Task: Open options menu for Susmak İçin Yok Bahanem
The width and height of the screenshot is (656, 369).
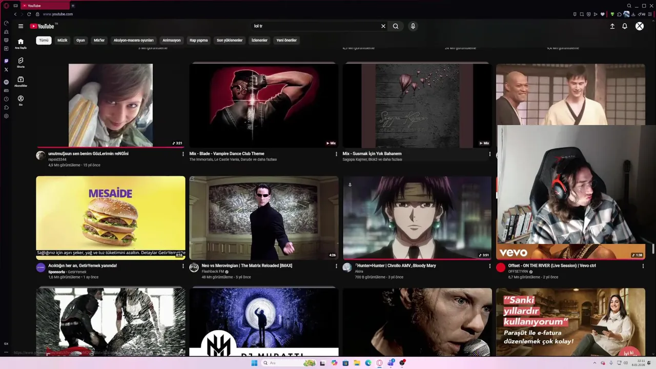Action: pyautogui.click(x=489, y=154)
